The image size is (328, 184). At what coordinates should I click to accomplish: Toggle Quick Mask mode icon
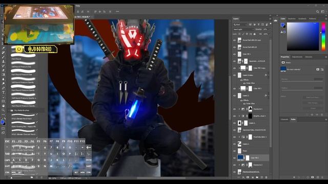pos(3,128)
